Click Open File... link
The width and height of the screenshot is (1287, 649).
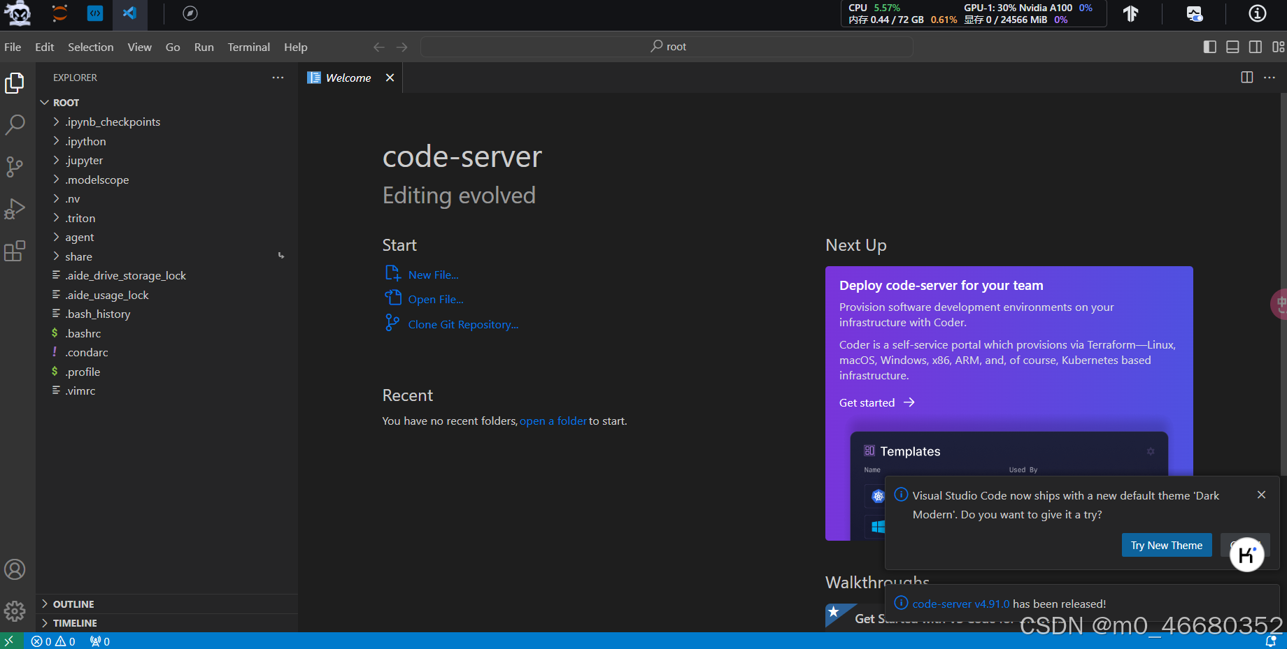pos(436,299)
